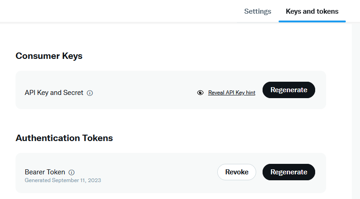This screenshot has width=360, height=199.
Task: Click the Consumer Keys heading
Action: 49,56
